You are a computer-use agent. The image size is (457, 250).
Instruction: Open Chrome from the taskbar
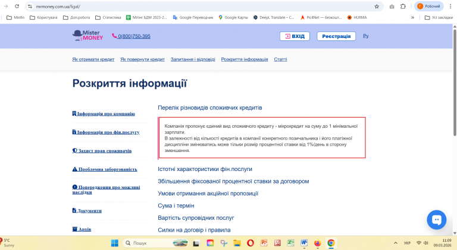click(x=331, y=243)
